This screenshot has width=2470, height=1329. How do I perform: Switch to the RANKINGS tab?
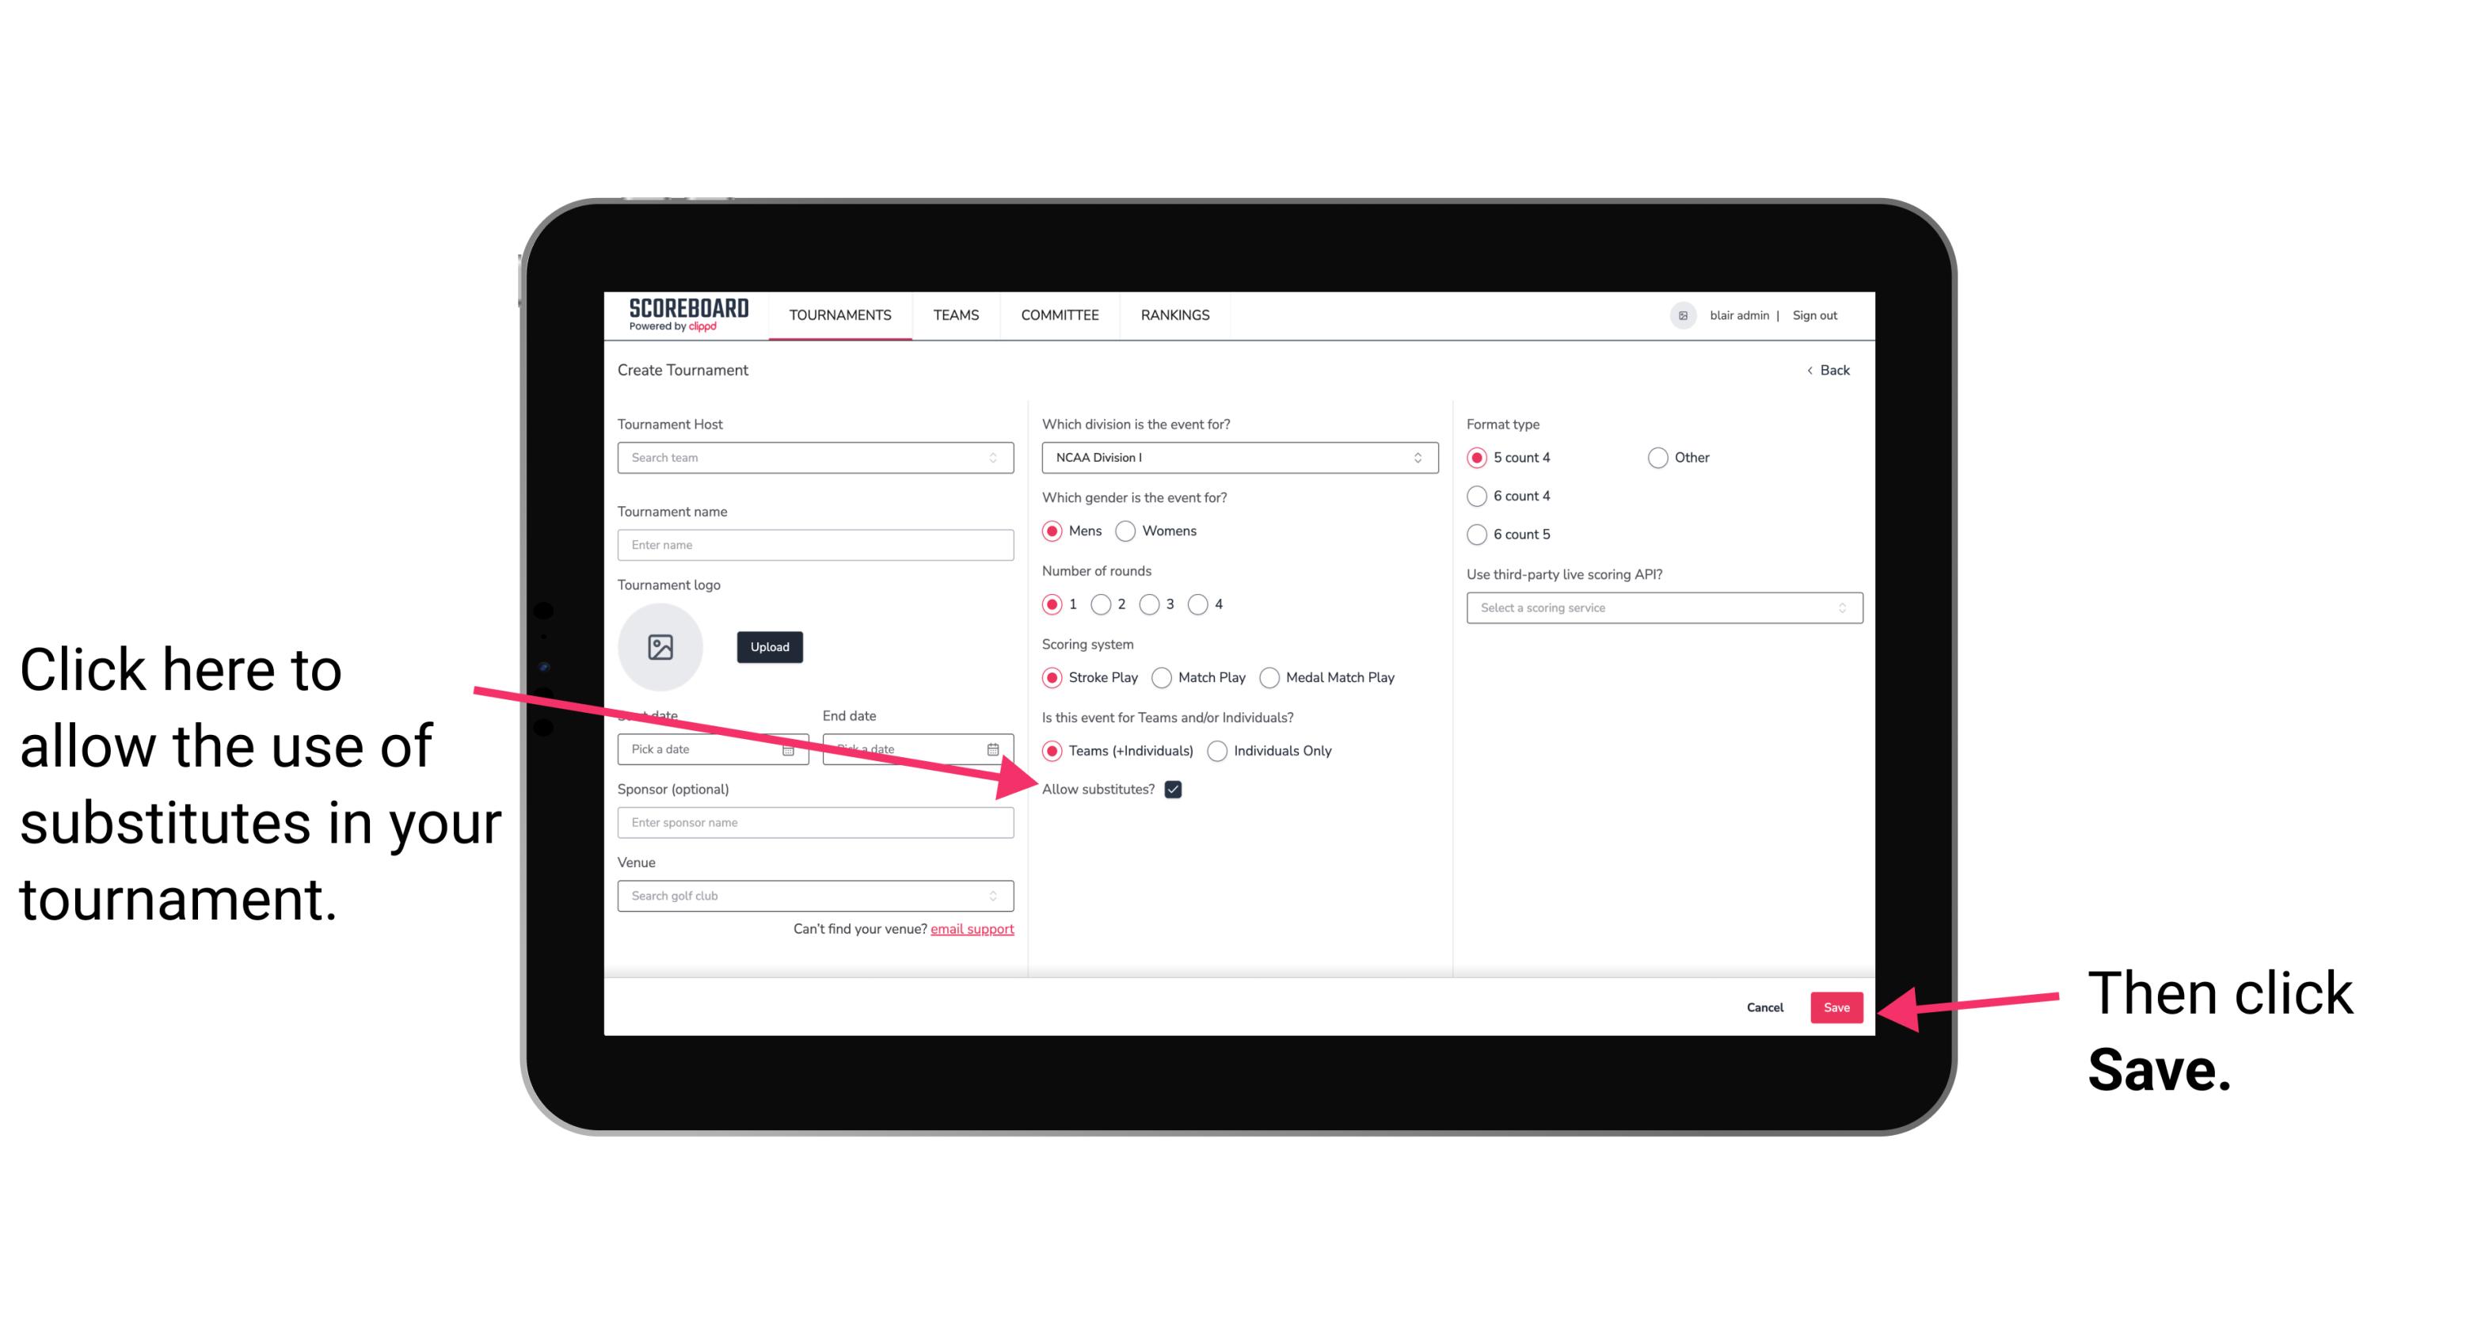(x=1178, y=314)
